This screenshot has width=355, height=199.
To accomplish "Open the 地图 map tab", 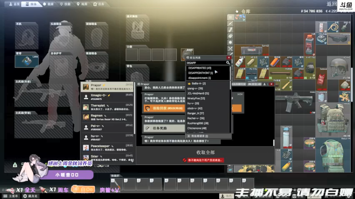I will click(x=82, y=4).
